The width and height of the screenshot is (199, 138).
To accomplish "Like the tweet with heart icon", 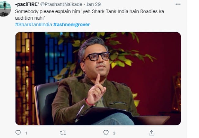I will tap(106, 133).
